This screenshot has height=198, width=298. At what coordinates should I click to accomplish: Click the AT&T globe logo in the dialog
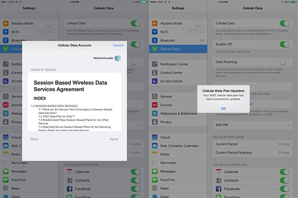pos(118,58)
